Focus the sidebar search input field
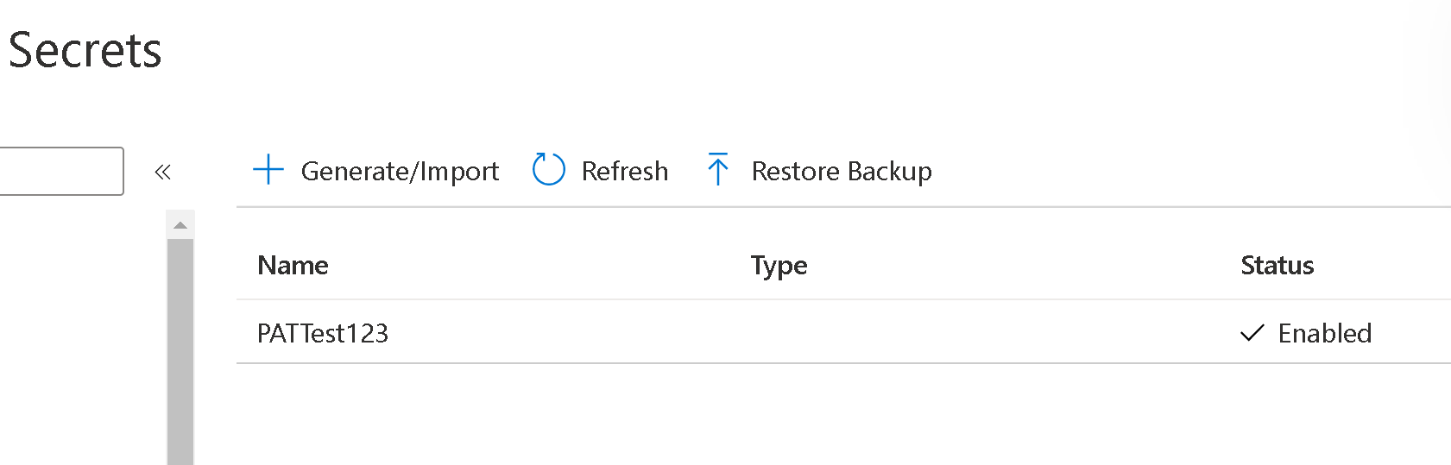 [60, 171]
